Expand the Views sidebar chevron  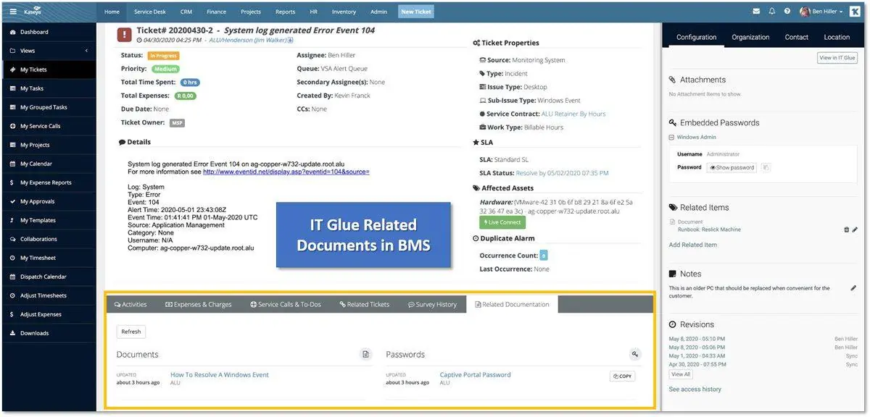87,51
